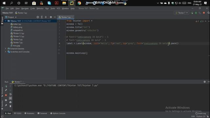Viewport: 210px width, 118px height.
Task: Go to the previous highlighted error arrow
Action: click(206, 21)
